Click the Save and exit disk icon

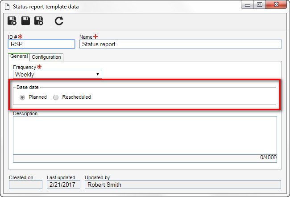pyautogui.click(x=39, y=21)
